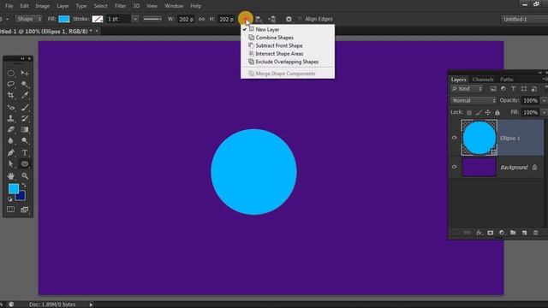This screenshot has width=548, height=308.
Task: Toggle type layers filter
Action: 514,89
